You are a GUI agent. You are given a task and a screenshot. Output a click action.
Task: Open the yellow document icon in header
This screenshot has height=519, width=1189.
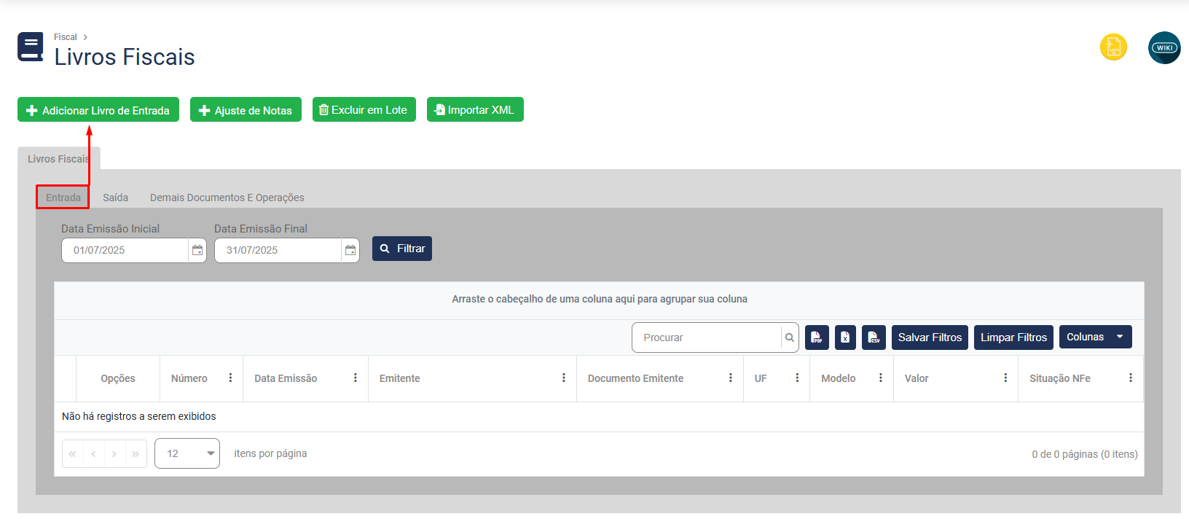tap(1113, 47)
